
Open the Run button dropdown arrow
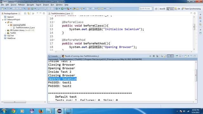tap(65, 9)
